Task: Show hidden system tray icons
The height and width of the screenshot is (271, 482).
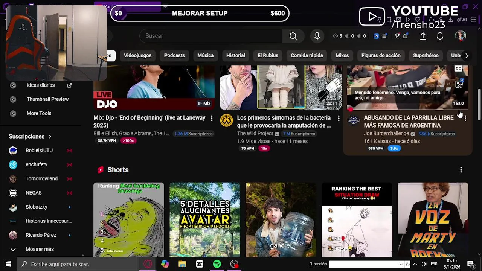Action: coord(415,264)
